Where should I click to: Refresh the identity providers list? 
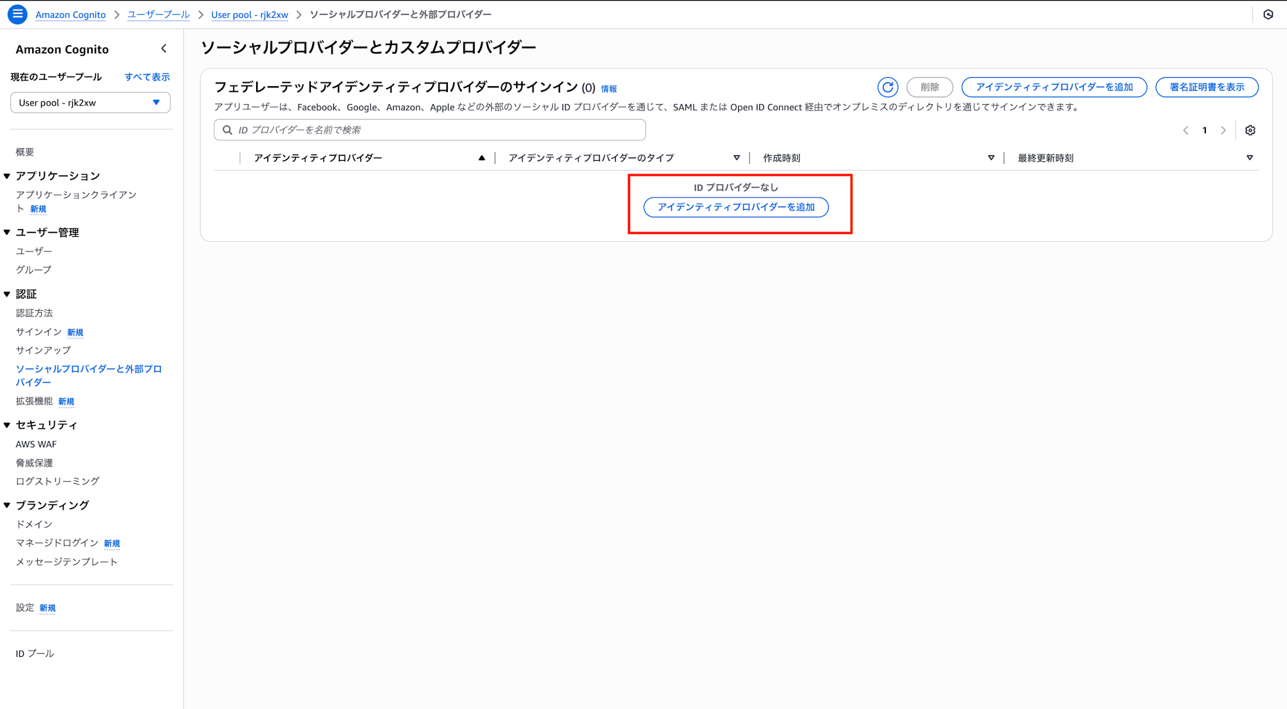pos(887,87)
